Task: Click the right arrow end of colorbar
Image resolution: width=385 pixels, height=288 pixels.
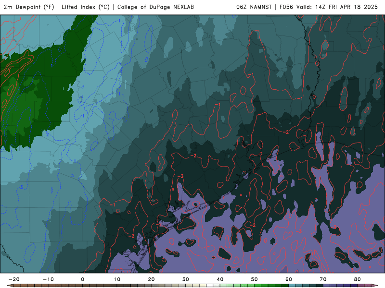Action: point(376,286)
